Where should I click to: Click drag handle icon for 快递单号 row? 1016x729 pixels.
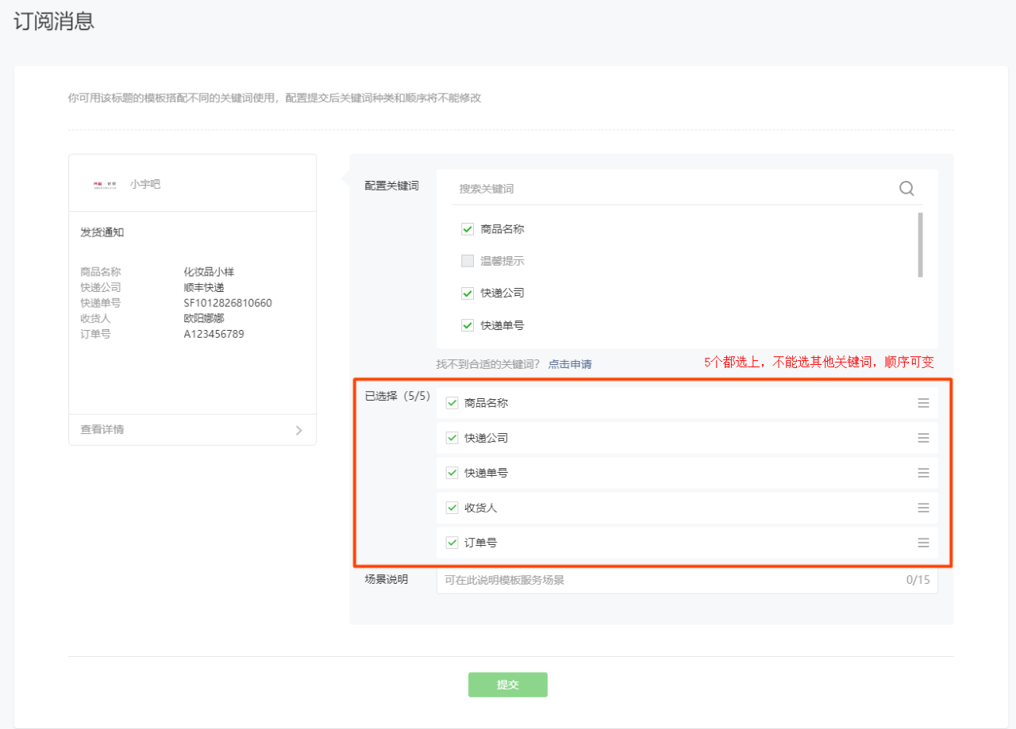[923, 473]
